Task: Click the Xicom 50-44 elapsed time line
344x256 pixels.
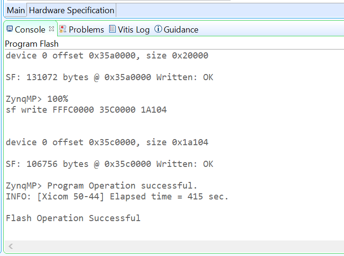Action: click(117, 197)
